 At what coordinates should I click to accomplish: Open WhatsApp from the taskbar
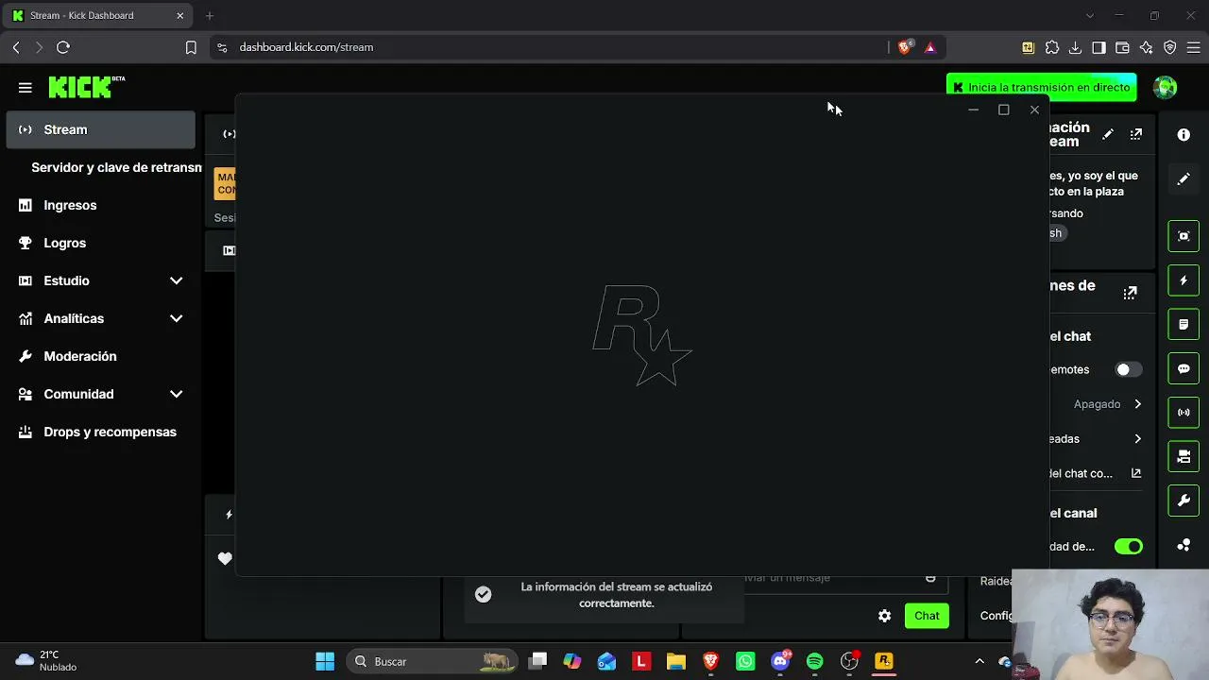tap(745, 661)
